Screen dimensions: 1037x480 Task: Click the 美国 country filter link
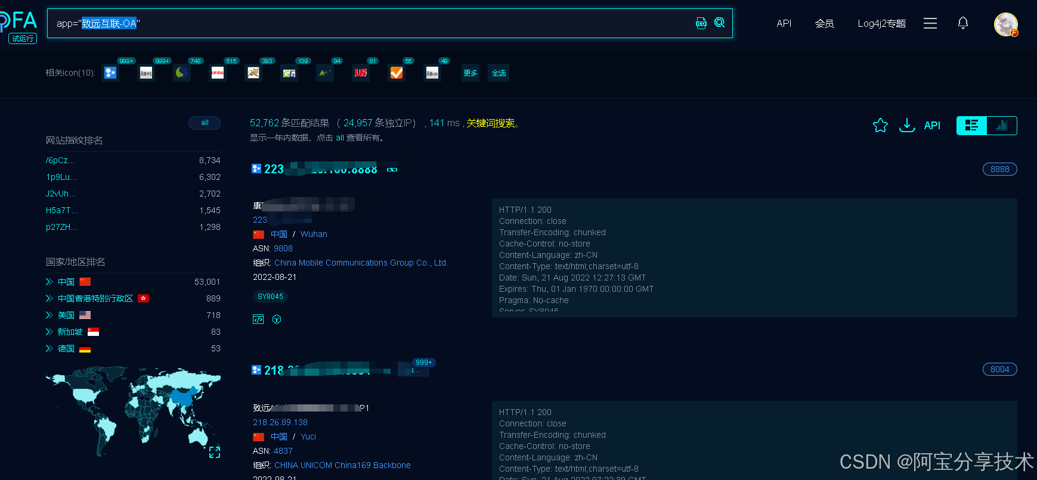[x=66, y=315]
